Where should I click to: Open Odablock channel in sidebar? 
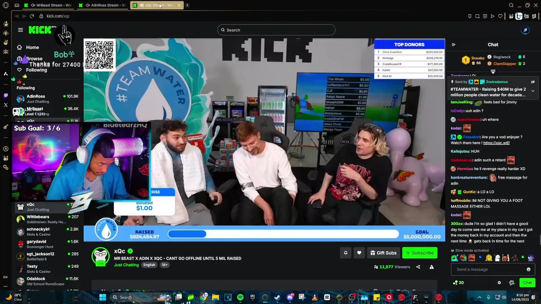coord(48,281)
